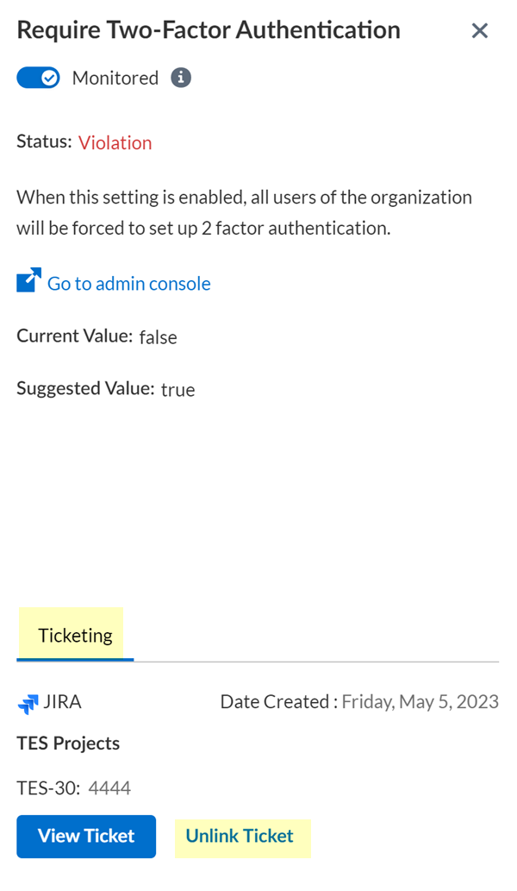Click the JIRA logo icon
The image size is (517, 891).
click(28, 703)
